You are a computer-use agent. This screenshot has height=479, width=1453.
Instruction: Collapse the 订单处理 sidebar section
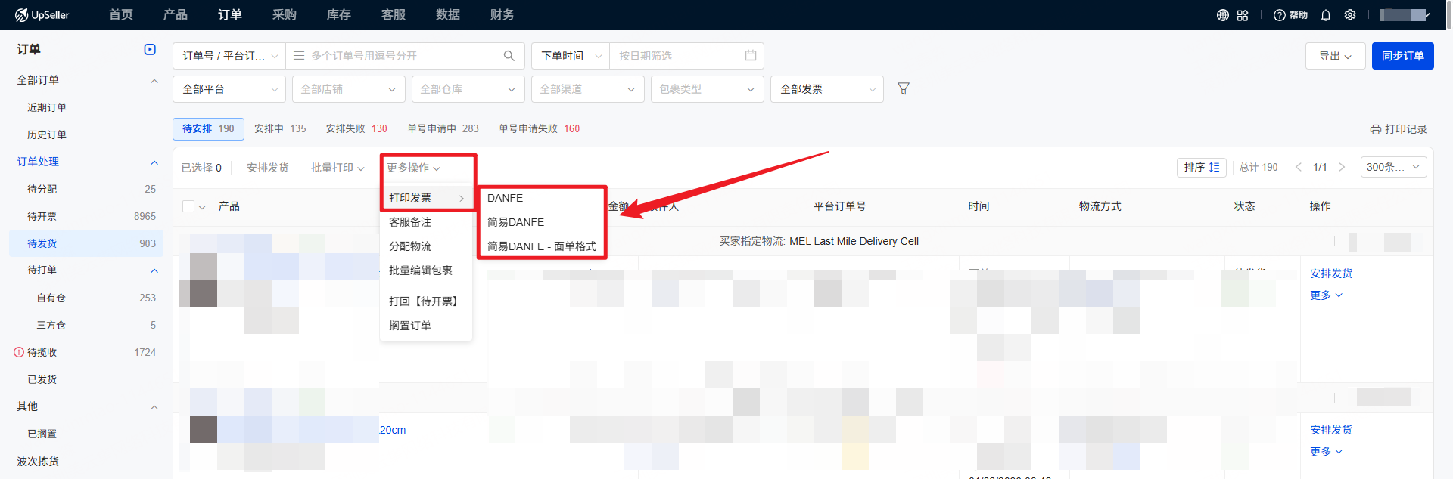coord(154,162)
